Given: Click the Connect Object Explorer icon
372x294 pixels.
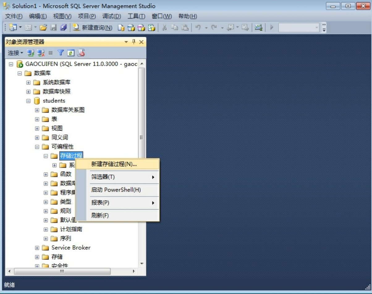Looking at the screenshot, I should [31, 53].
